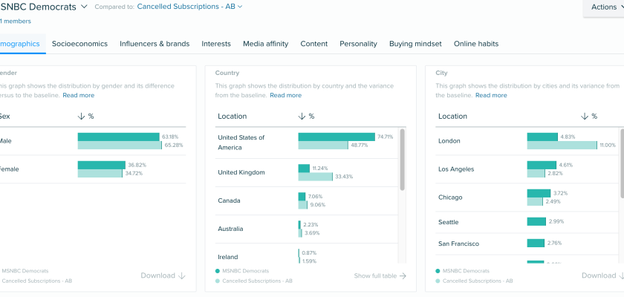
Task: Open Show full table in Country panel
Action: coord(380,275)
